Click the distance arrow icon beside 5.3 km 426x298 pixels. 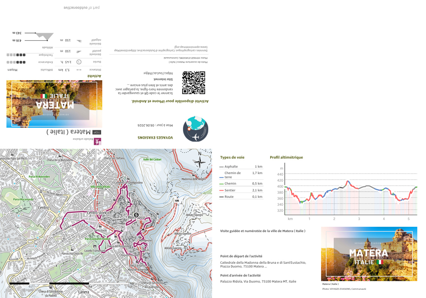point(79,70)
